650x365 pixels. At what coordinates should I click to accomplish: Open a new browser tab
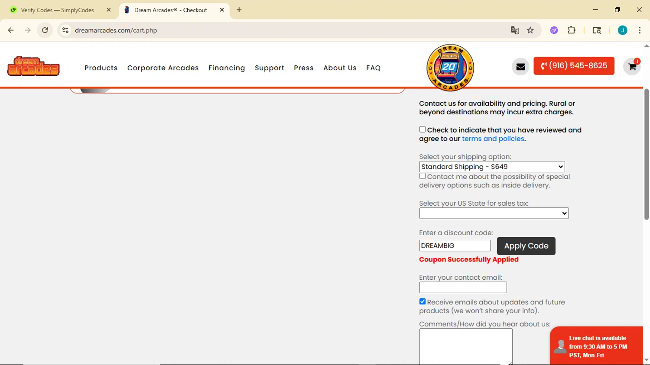tap(239, 10)
